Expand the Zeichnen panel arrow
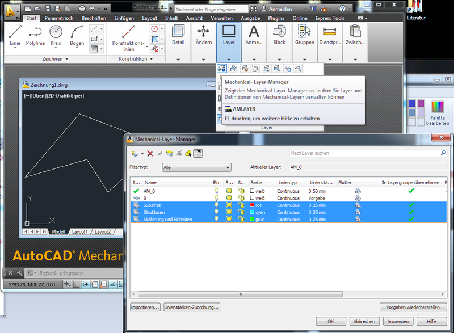The width and height of the screenshot is (454, 333). tap(67, 59)
